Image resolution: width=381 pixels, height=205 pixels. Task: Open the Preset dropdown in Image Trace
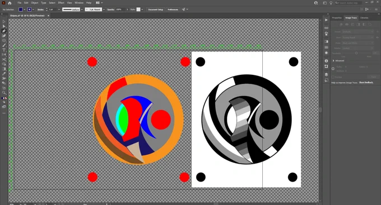[357, 32]
